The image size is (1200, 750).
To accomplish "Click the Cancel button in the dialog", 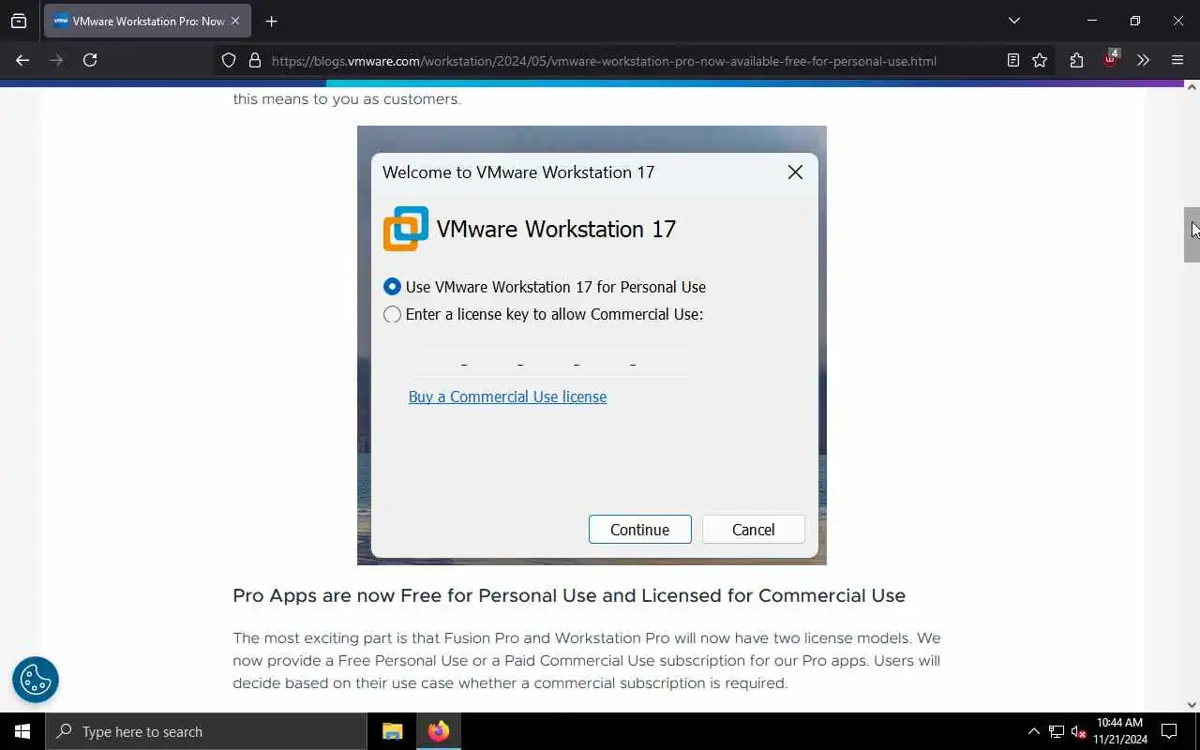I will (x=753, y=530).
